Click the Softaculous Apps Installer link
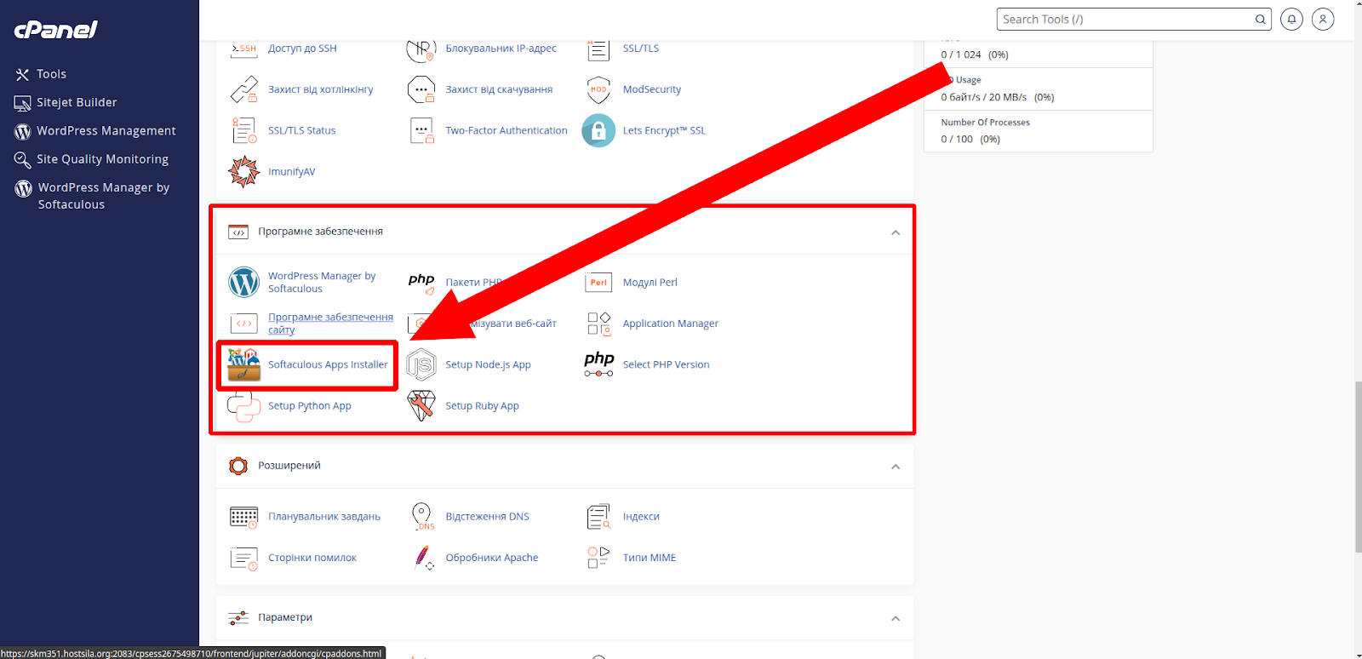1362x659 pixels. click(328, 364)
